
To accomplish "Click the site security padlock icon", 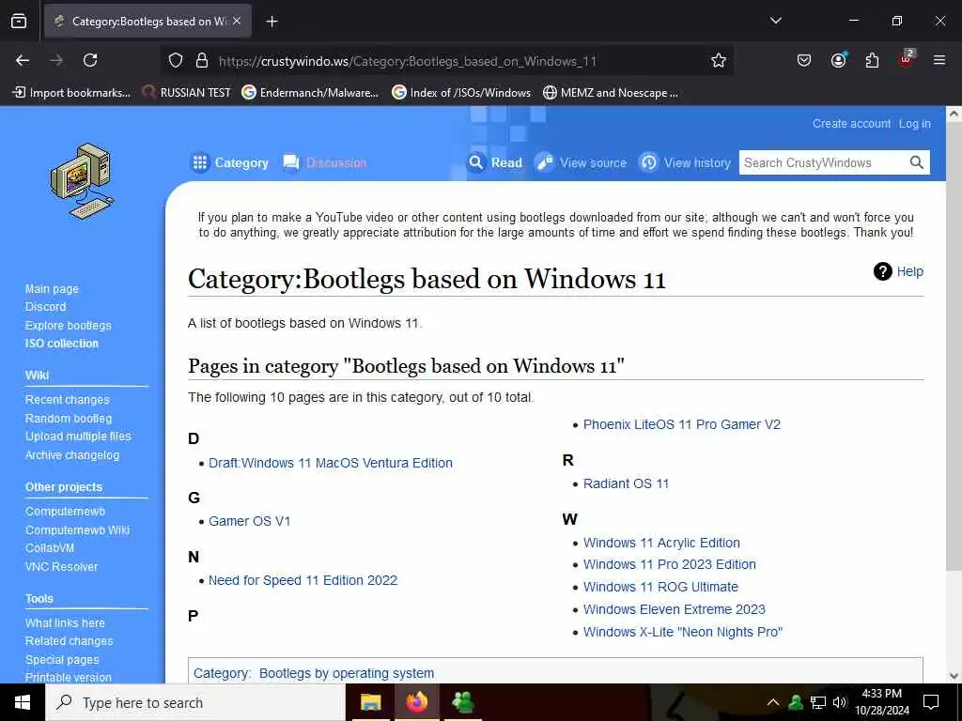I will coord(202,60).
